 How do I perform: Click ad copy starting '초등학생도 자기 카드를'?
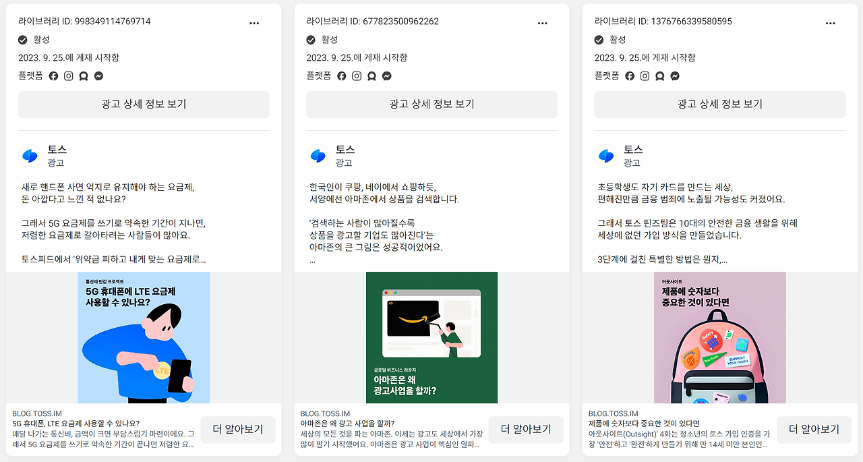(698, 223)
